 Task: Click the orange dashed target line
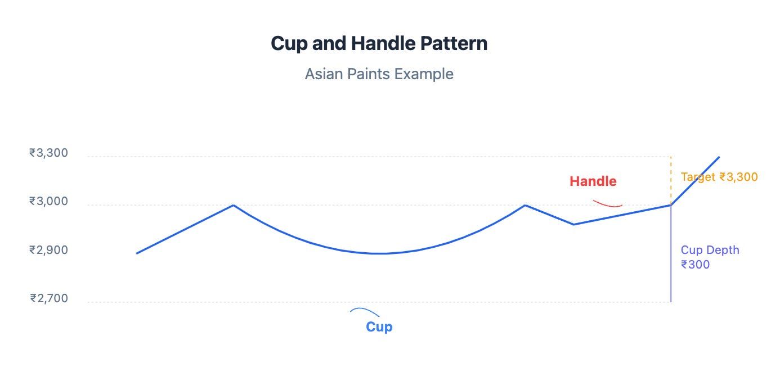point(671,180)
